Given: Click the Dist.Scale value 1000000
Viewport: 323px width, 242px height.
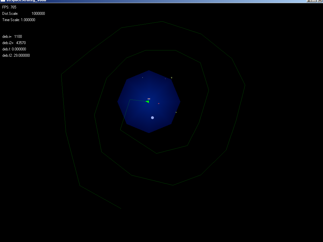Looking at the screenshot, I should coord(38,14).
